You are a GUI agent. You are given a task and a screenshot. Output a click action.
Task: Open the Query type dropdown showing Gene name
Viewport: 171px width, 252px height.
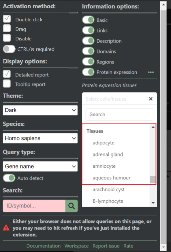click(40, 166)
